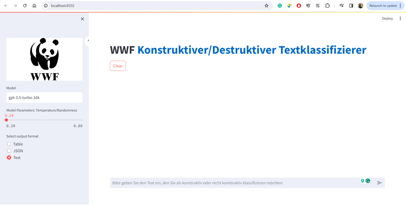Click the green lightbulb icon in chat input

(x=362, y=181)
